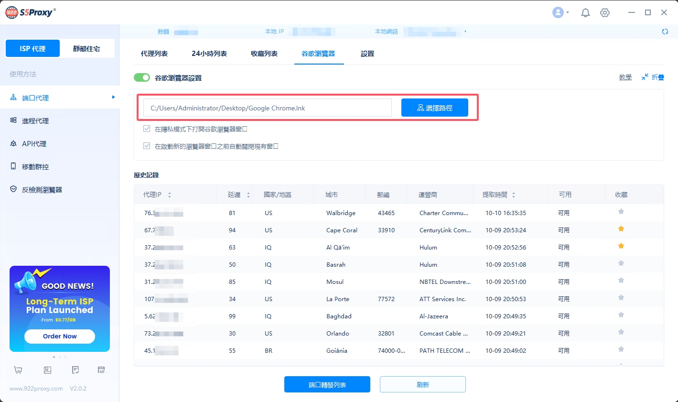This screenshot has width=678, height=402.
Task: Open the shopping cart icon in sidebar footer
Action: click(18, 370)
